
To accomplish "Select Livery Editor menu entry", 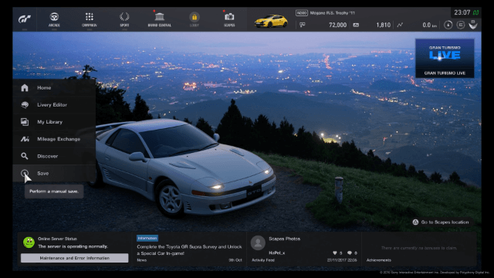I will 54,105.
